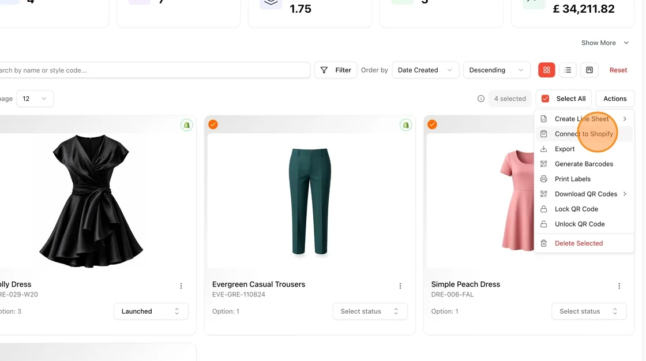Select Unlock QR Code option
Screen dimensions: 646x361
pos(584,224)
